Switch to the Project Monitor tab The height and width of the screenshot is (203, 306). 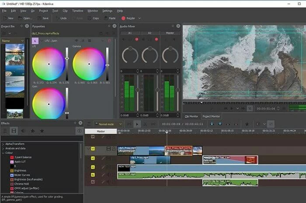coord(211,116)
